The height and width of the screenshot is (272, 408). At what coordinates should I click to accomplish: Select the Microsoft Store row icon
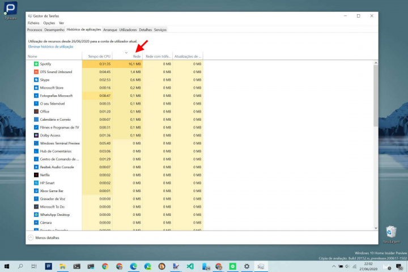(36, 88)
